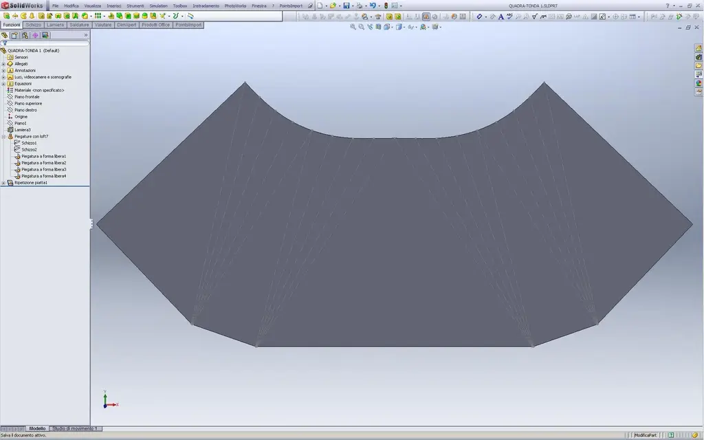The width and height of the screenshot is (704, 440).
Task: Click the first feature toolbar icon
Action: coord(6,16)
